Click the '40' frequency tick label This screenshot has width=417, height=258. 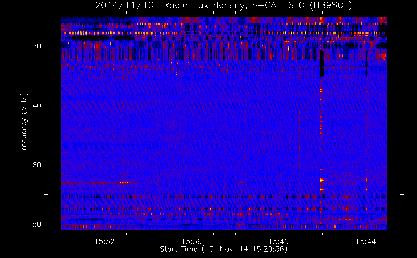(37, 106)
